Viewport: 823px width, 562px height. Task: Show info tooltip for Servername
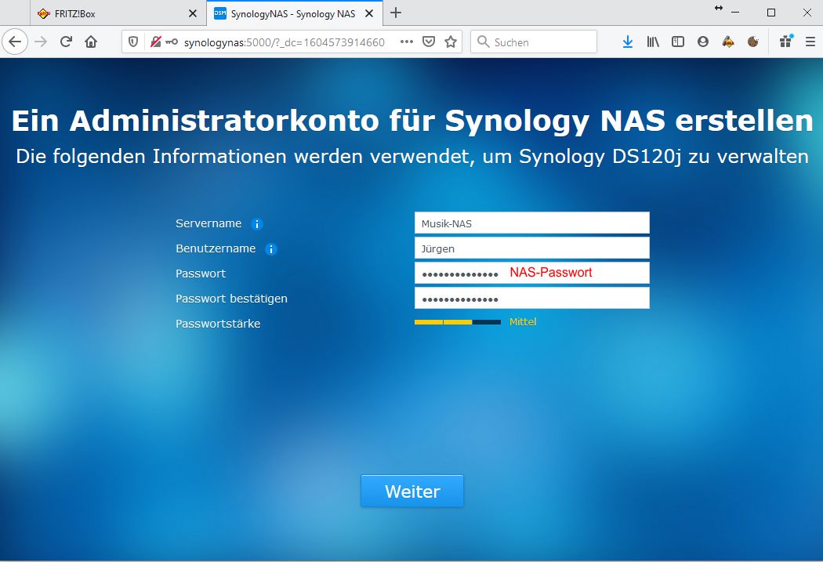point(256,224)
